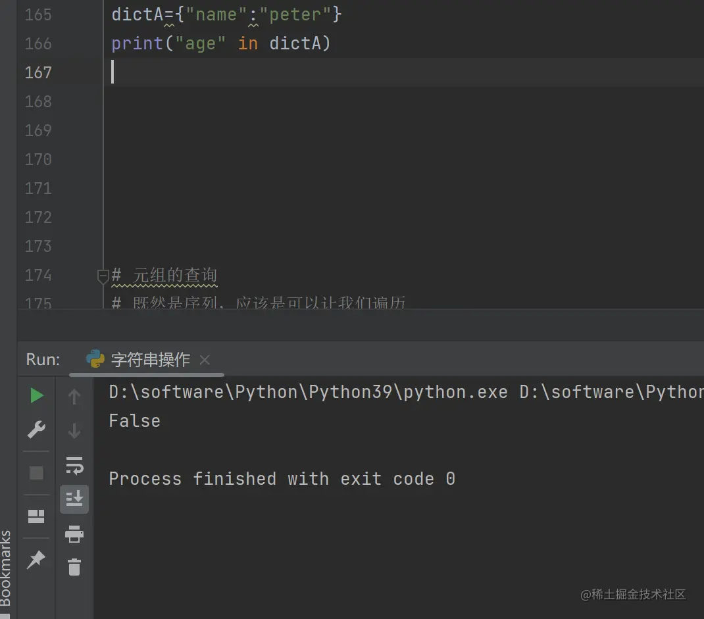The height and width of the screenshot is (619, 704).
Task: Clear all console output with trash icon
Action: click(74, 567)
